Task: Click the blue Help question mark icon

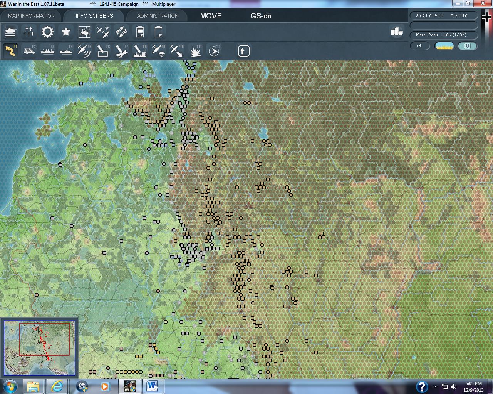Action: pyautogui.click(x=422, y=387)
